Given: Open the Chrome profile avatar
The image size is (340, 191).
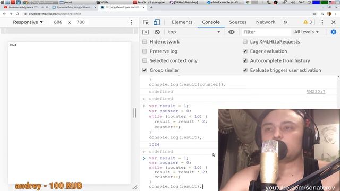Looking at the screenshot, I should (x=329, y=14).
